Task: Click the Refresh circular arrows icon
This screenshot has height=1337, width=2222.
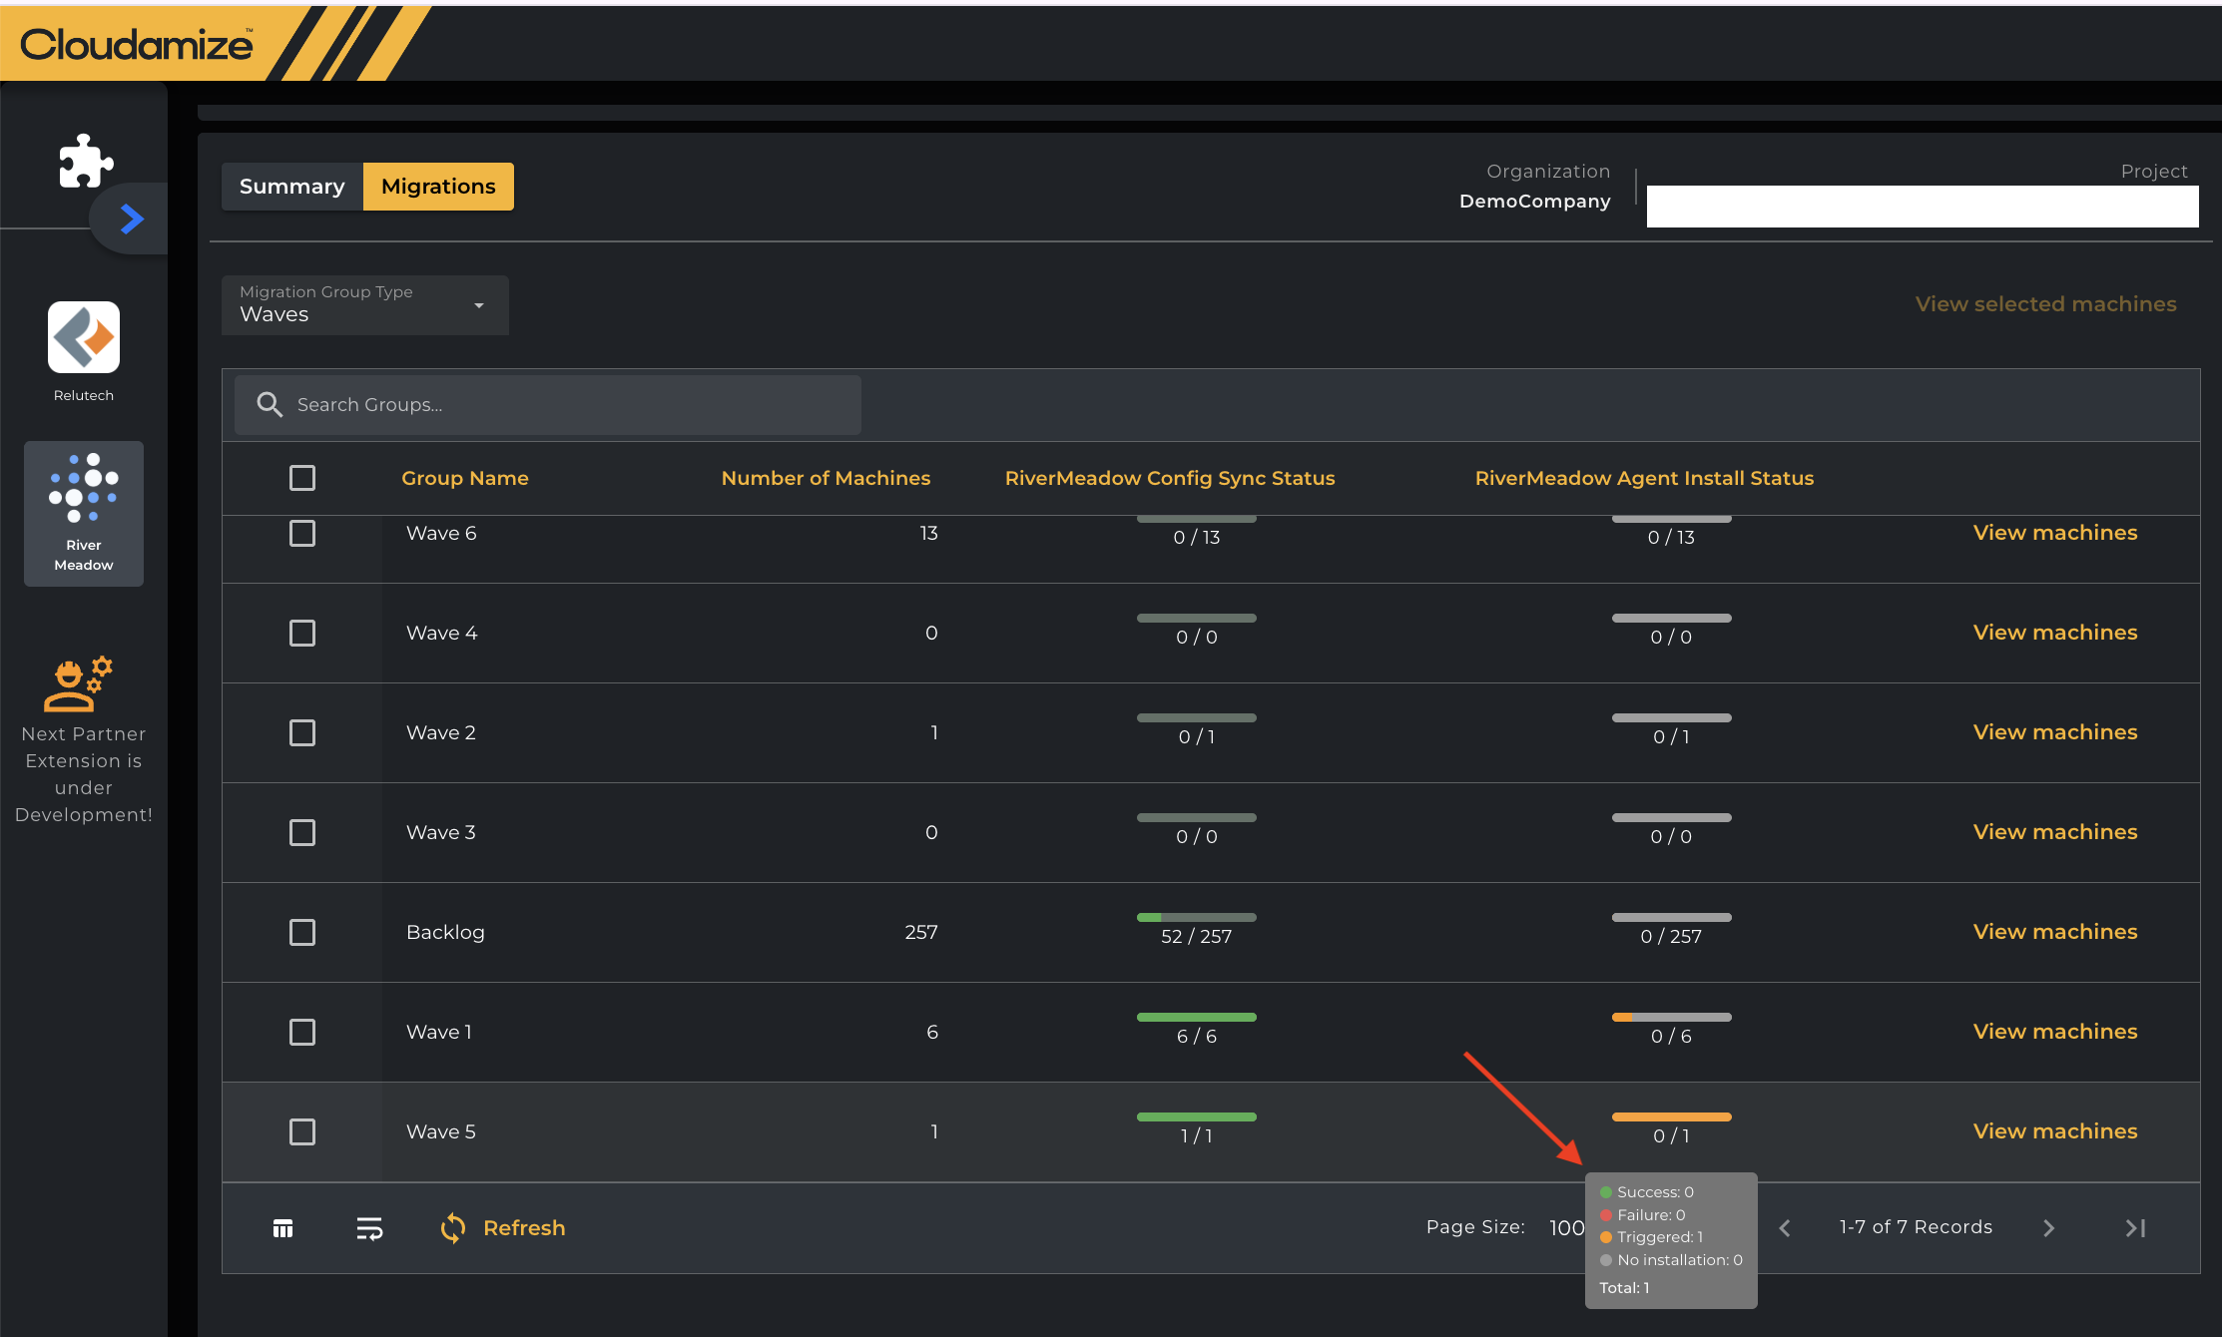Action: click(453, 1228)
